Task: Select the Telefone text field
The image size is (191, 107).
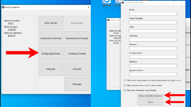Action: [x=153, y=66]
